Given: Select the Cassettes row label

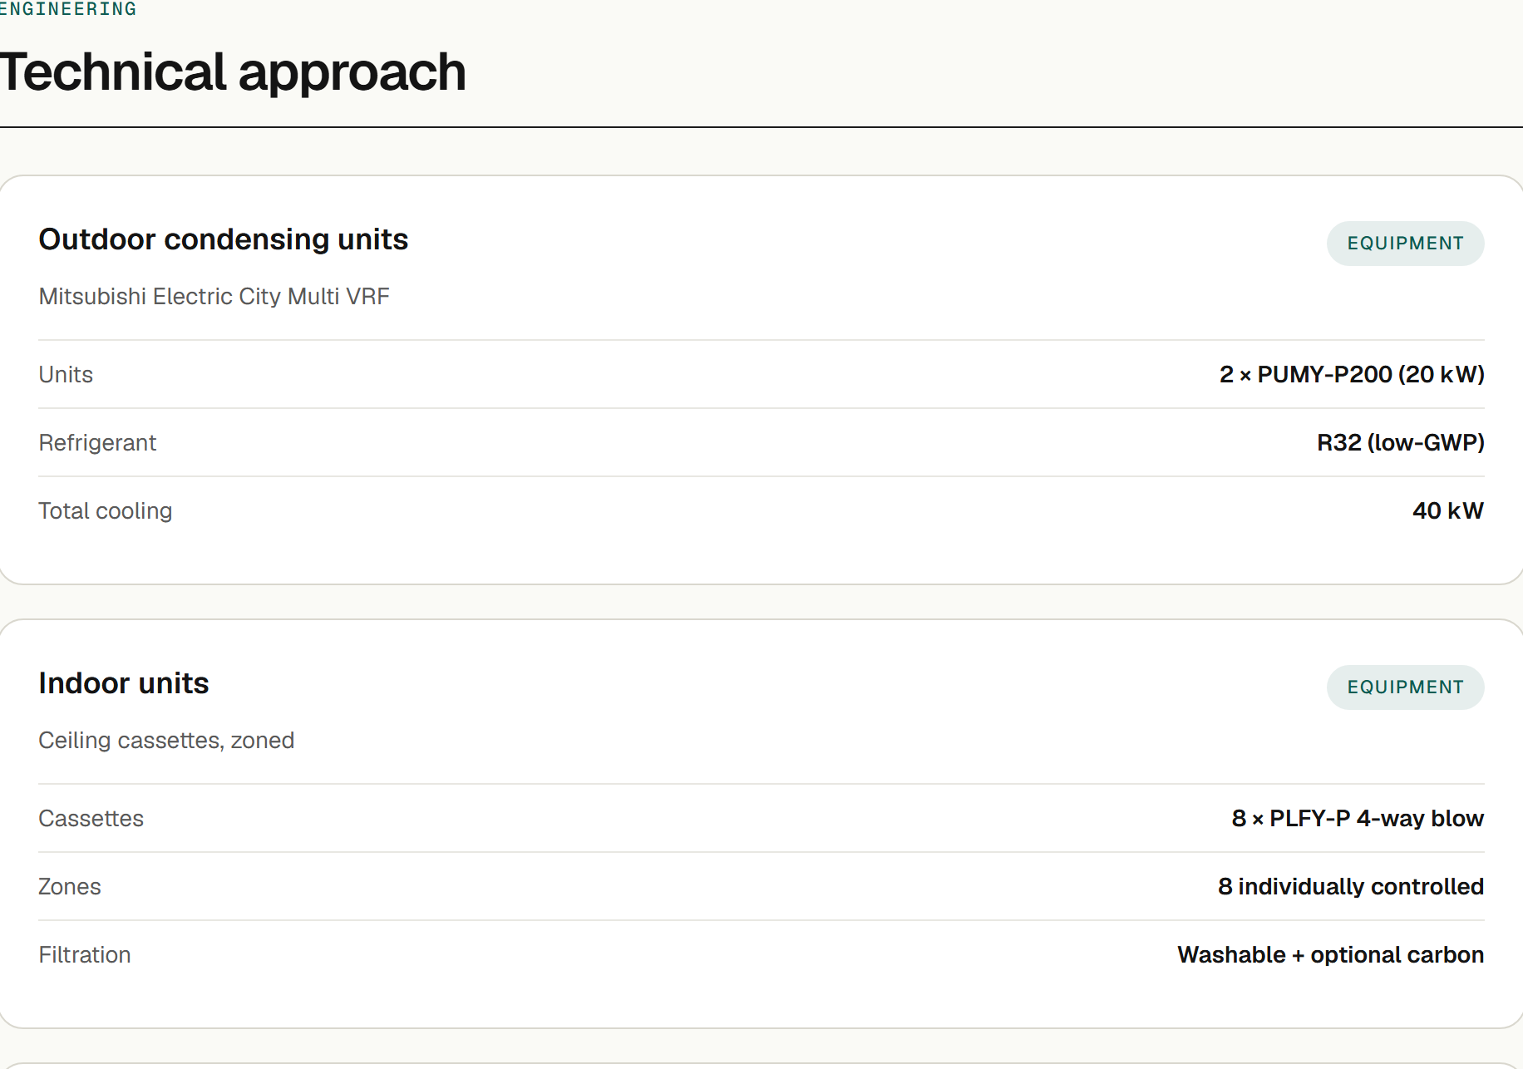Looking at the screenshot, I should [91, 819].
